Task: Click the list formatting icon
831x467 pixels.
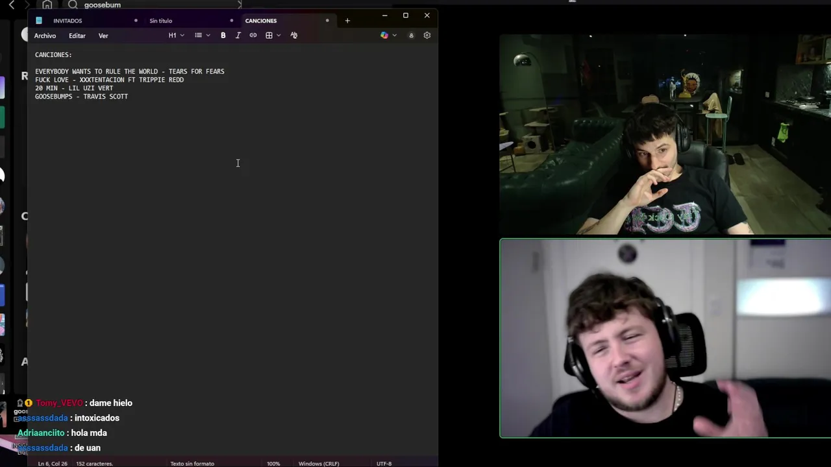Action: point(198,36)
